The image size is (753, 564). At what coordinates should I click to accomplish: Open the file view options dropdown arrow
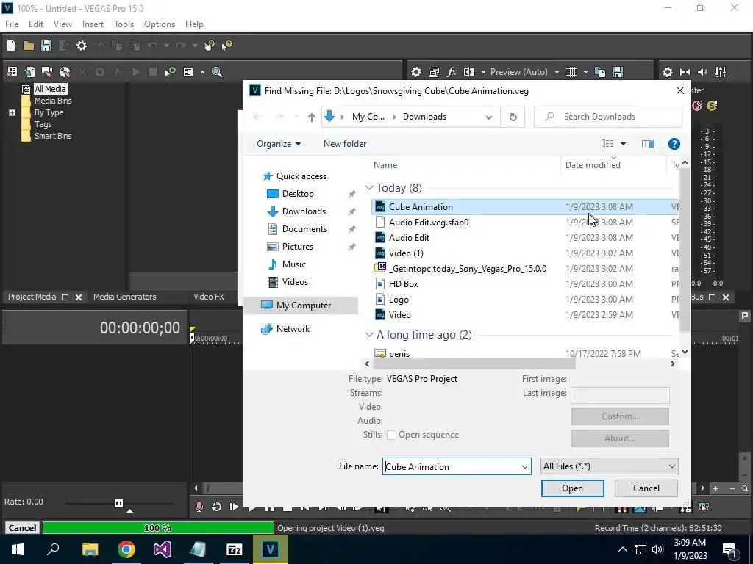624,144
